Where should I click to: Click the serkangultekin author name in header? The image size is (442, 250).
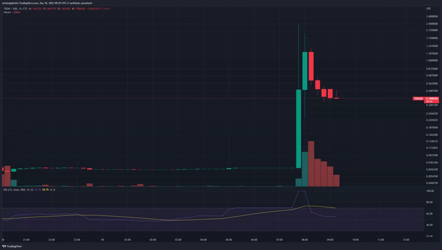point(11,3)
